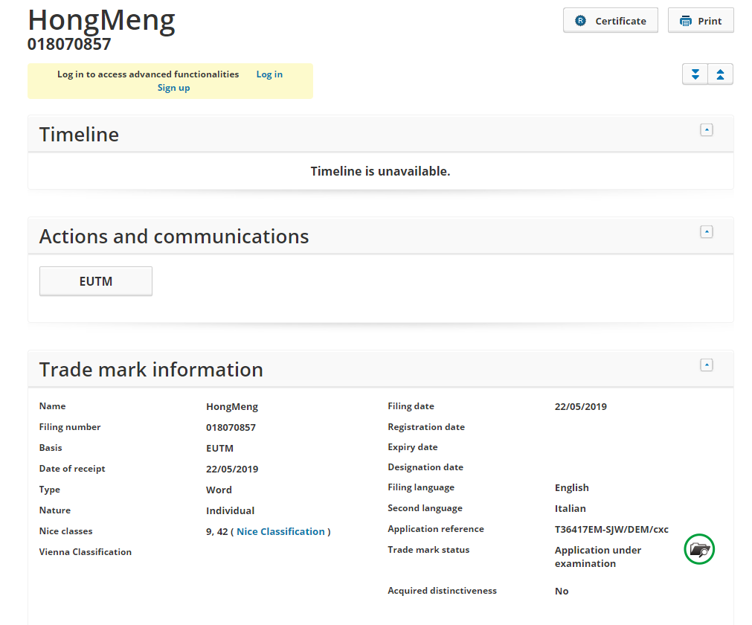Select the filing number 018070857 under title
The image size is (752, 625).
[69, 44]
